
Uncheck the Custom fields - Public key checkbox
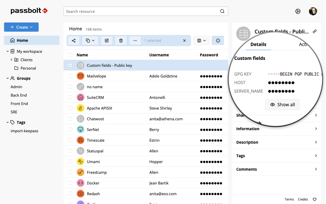point(70,65)
